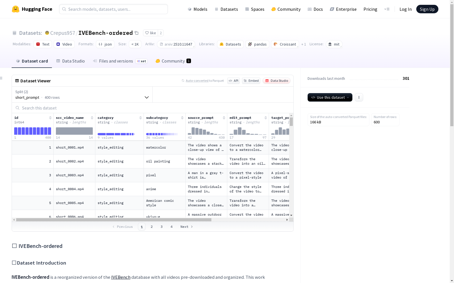The image size is (454, 283).
Task: Click the short_0003.mp4 cell
Action: (x=74, y=175)
